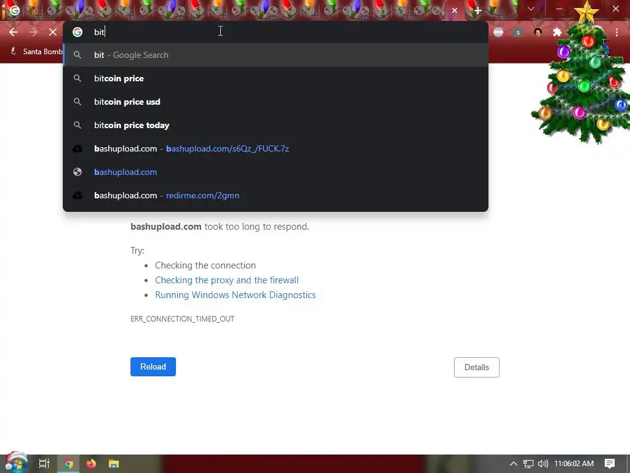
Task: Open the notifications action center
Action: tap(610, 464)
